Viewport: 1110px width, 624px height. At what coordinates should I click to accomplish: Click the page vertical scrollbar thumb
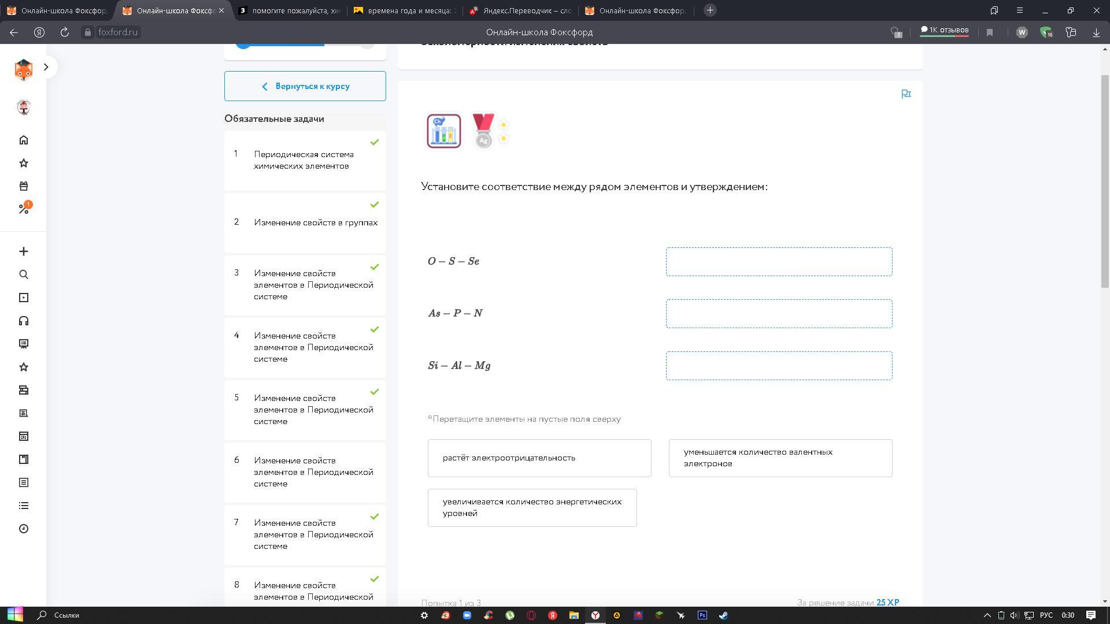point(1105,179)
